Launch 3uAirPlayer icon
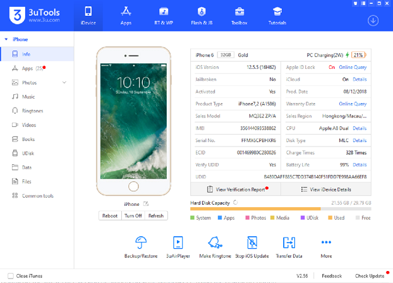The height and width of the screenshot is (283, 393). point(178,243)
